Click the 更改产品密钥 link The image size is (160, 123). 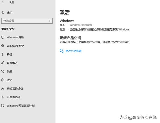[x=73, y=51]
